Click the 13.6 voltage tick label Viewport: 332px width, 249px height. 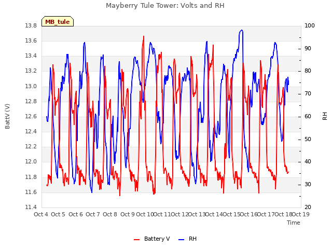(31, 41)
